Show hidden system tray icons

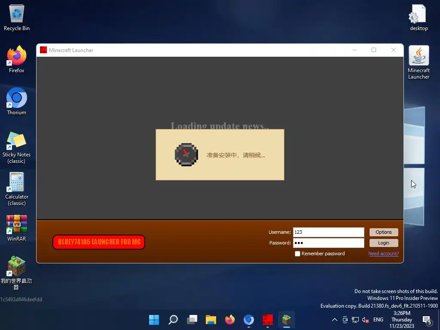click(334, 320)
